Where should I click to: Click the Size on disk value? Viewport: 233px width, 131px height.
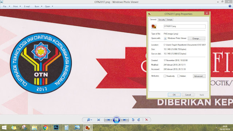pos(175,54)
